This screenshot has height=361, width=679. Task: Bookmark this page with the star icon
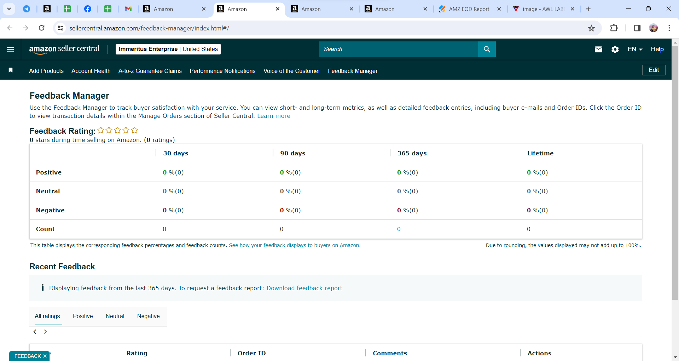591,28
